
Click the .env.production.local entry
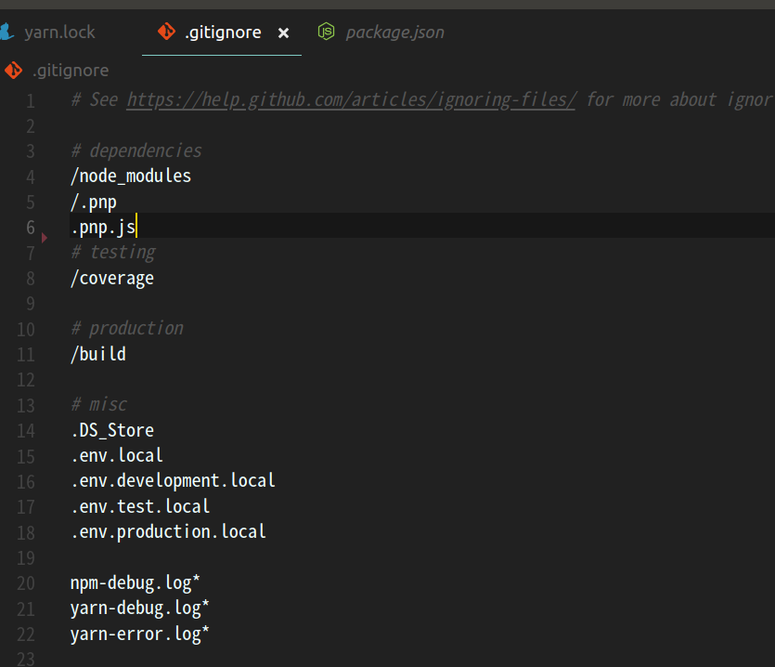click(x=168, y=530)
